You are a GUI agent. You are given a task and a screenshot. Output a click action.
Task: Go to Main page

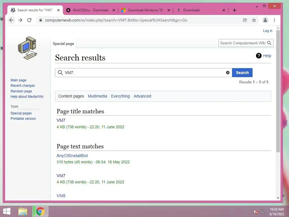(x=18, y=80)
